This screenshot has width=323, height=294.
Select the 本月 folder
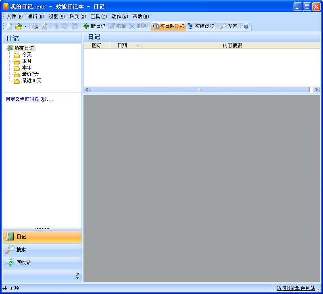click(27, 61)
